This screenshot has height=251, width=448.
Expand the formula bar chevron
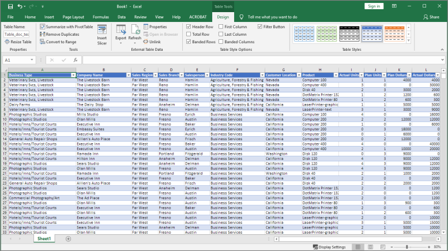point(442,60)
